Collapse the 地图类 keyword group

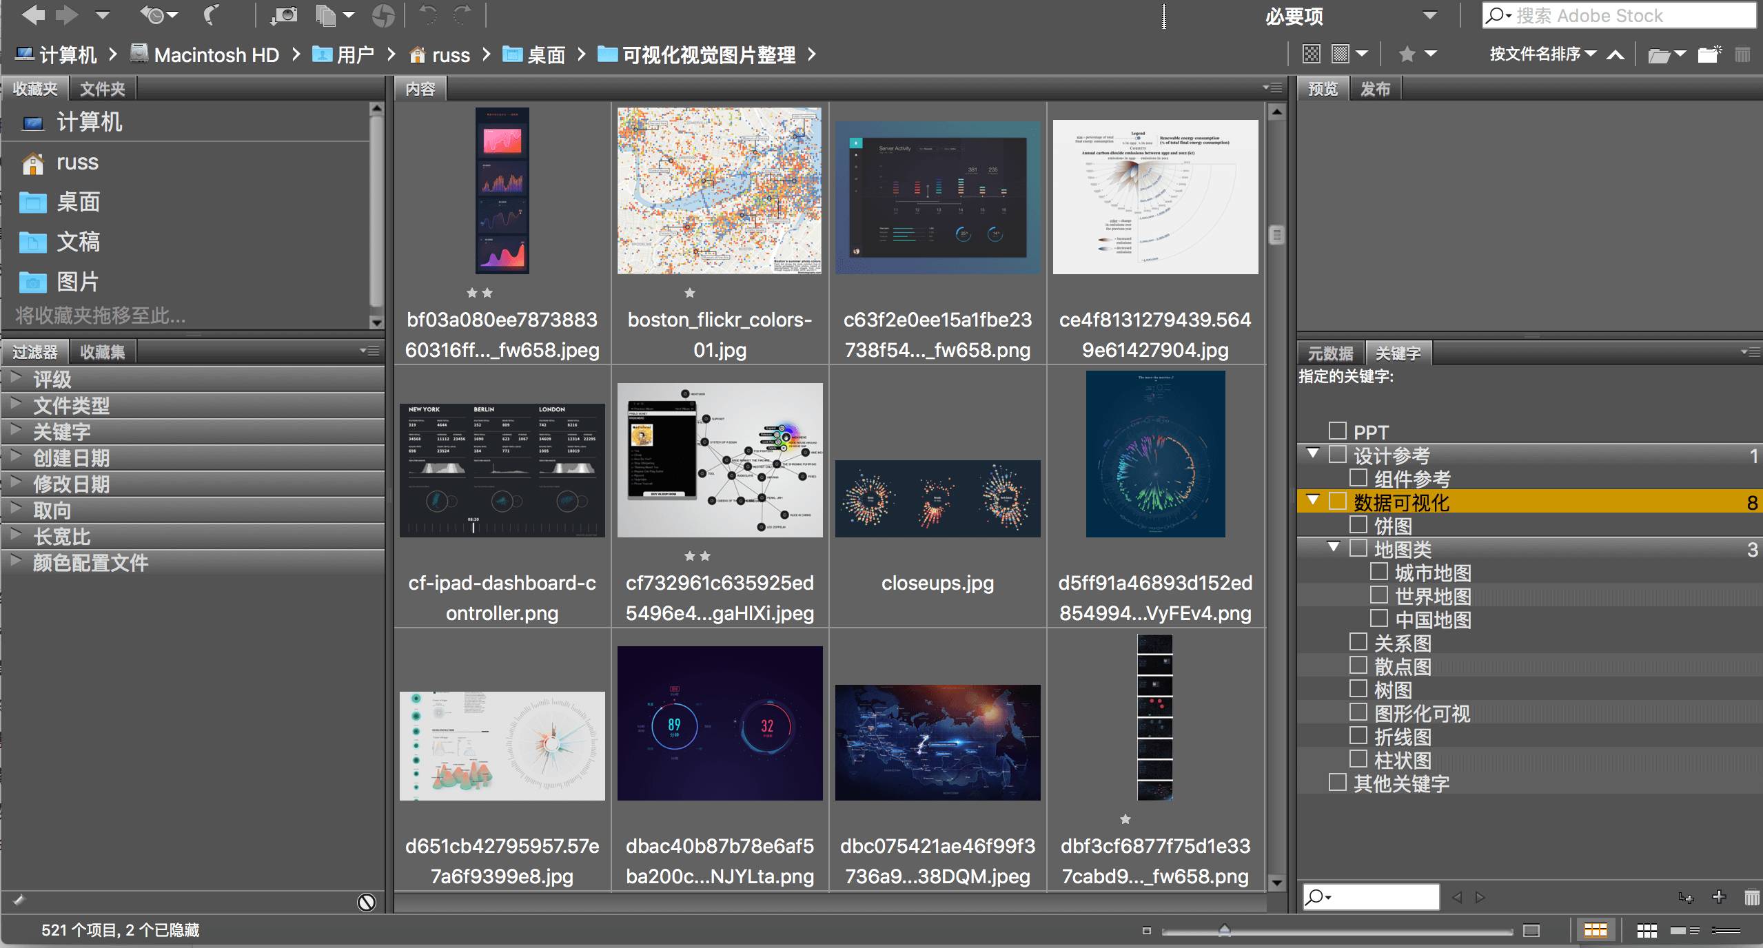point(1334,547)
